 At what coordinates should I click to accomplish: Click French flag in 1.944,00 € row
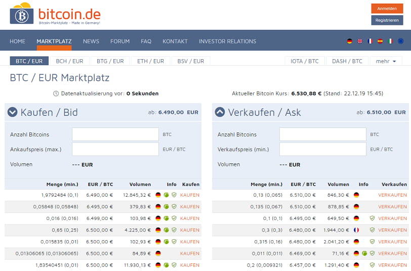click(356, 230)
